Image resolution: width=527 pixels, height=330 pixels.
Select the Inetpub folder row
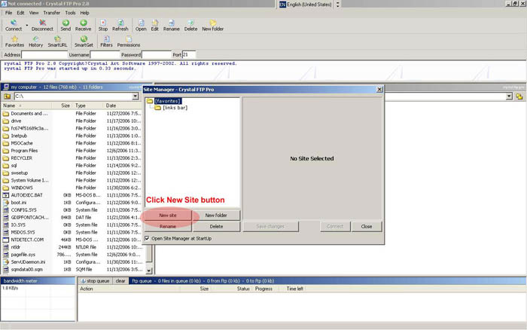pyautogui.click(x=72, y=136)
